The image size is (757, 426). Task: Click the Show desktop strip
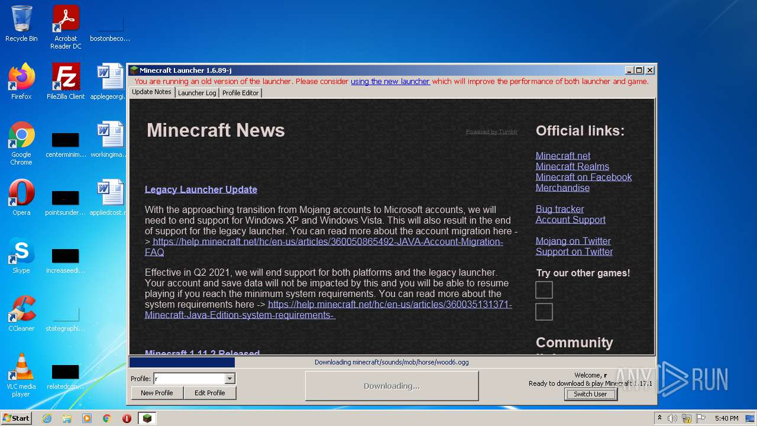point(750,418)
